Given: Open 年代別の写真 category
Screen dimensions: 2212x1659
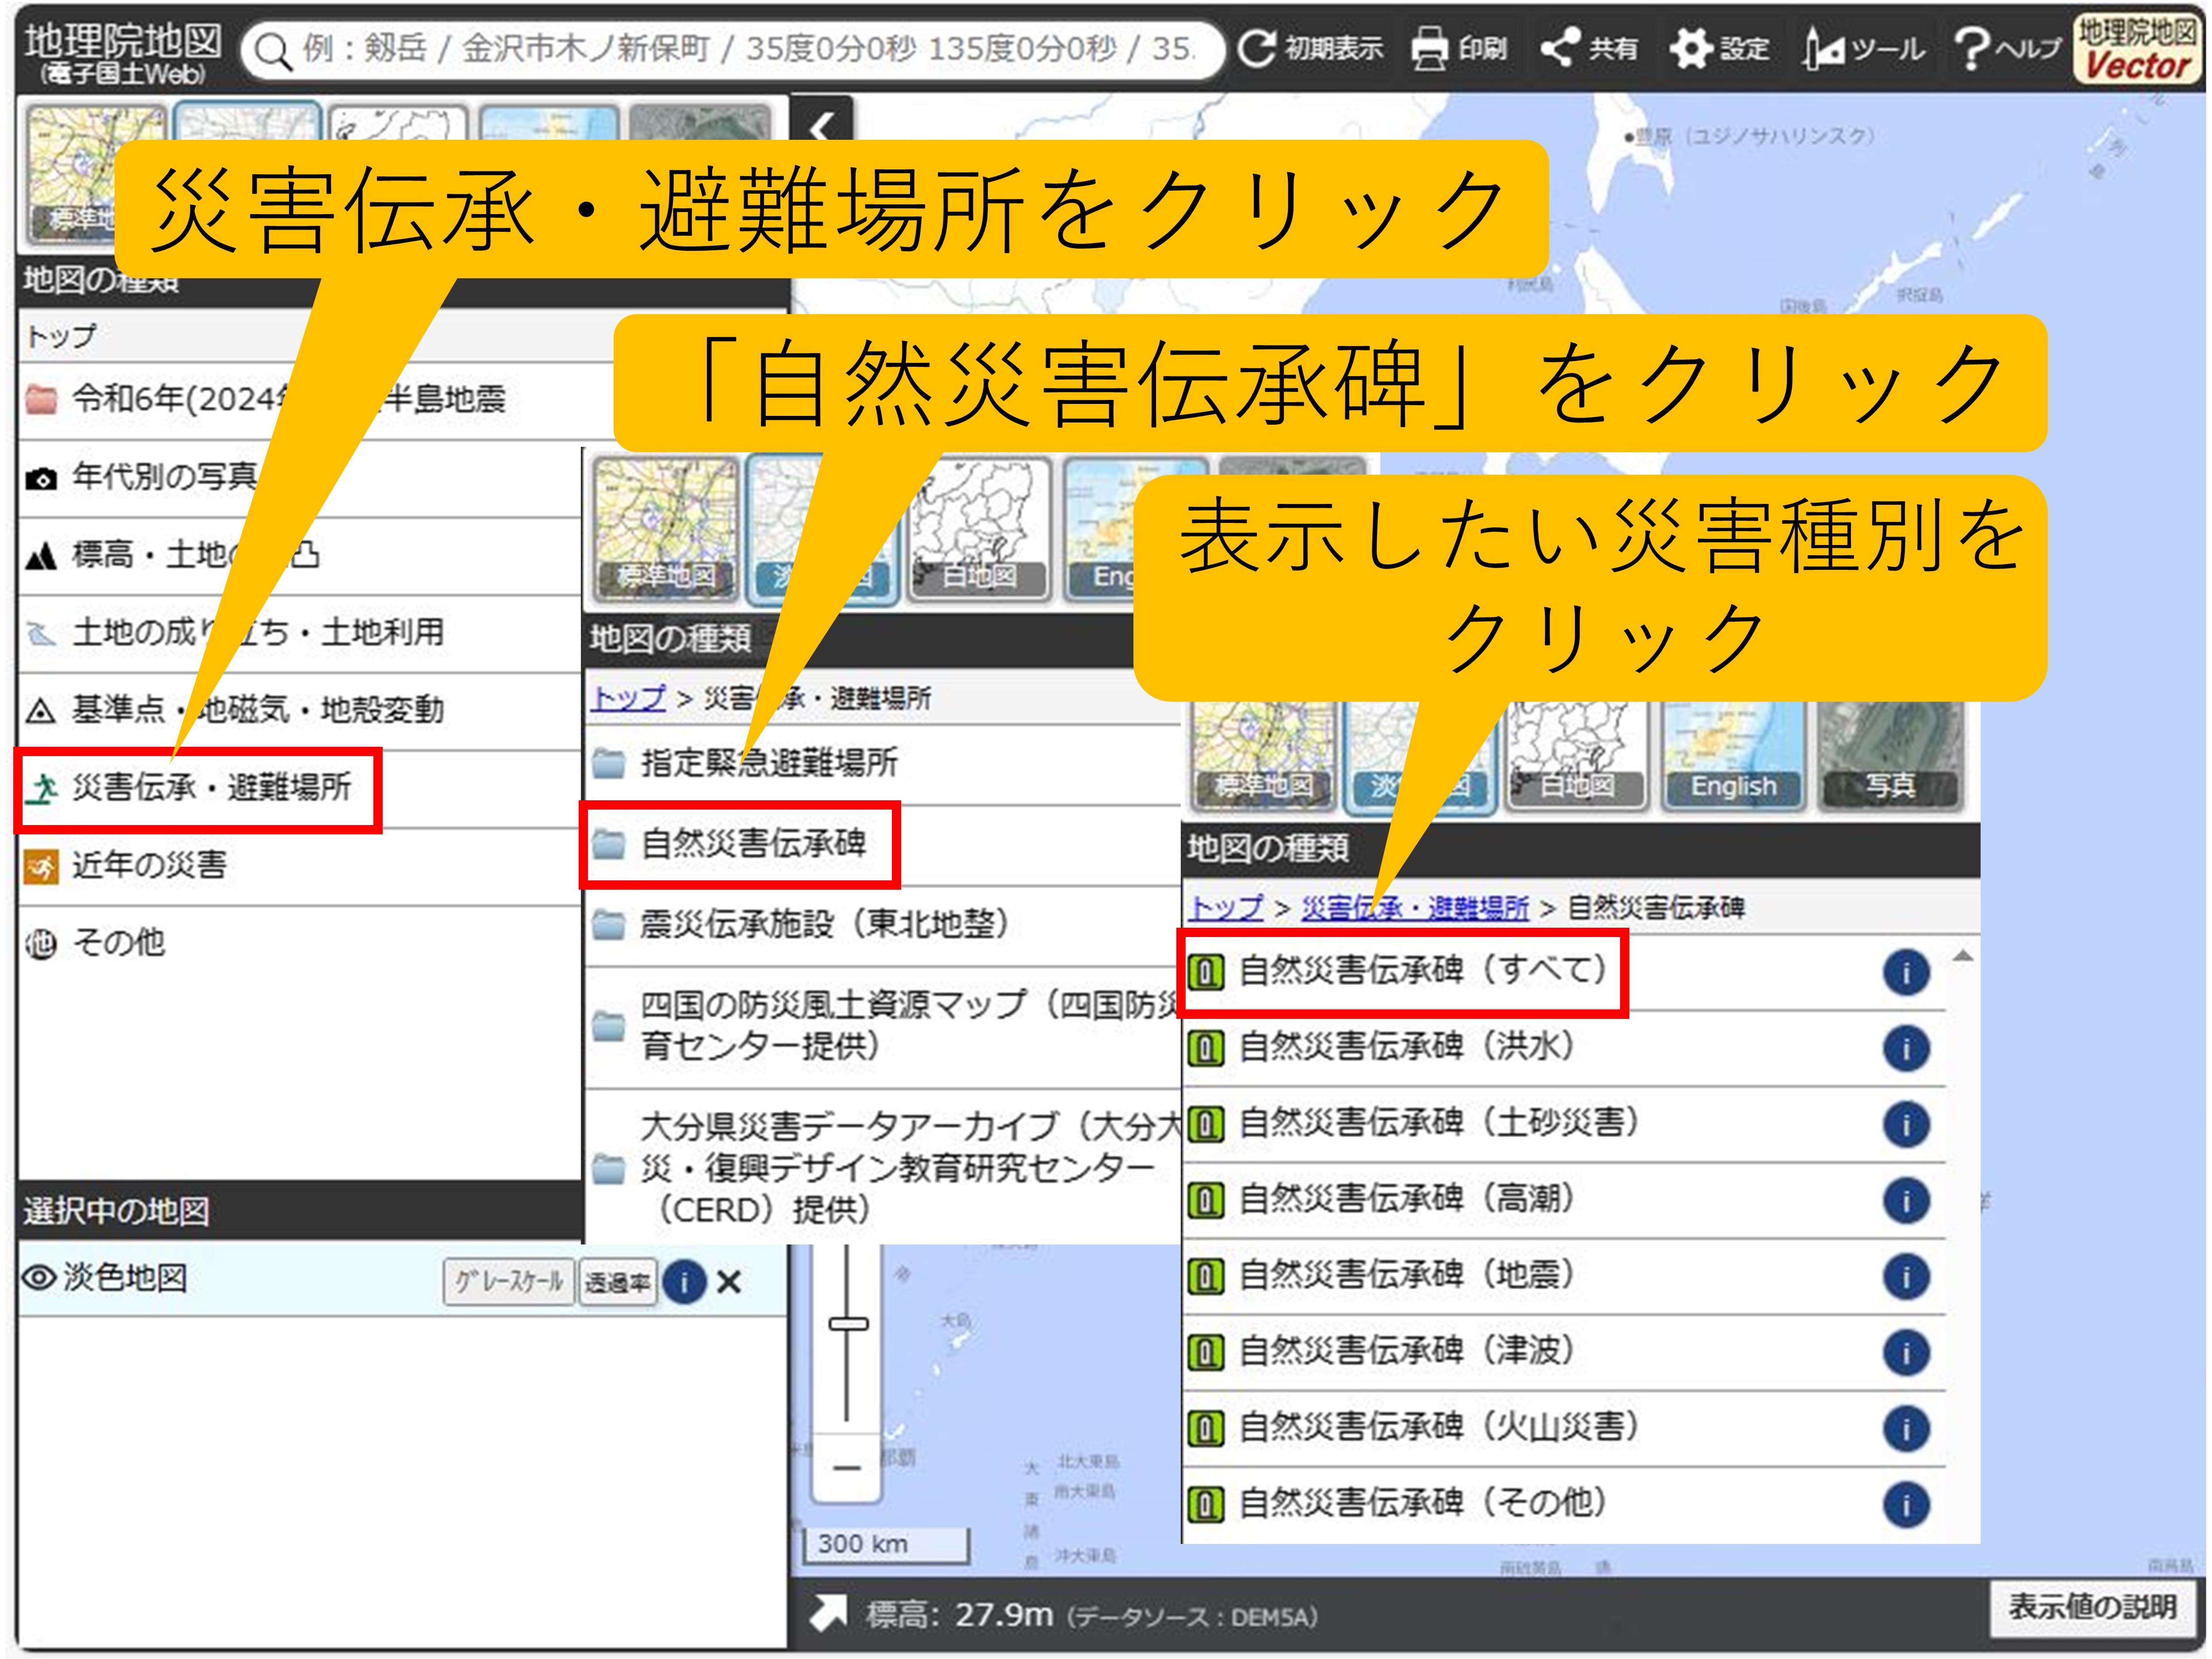Looking at the screenshot, I should 300,477.
